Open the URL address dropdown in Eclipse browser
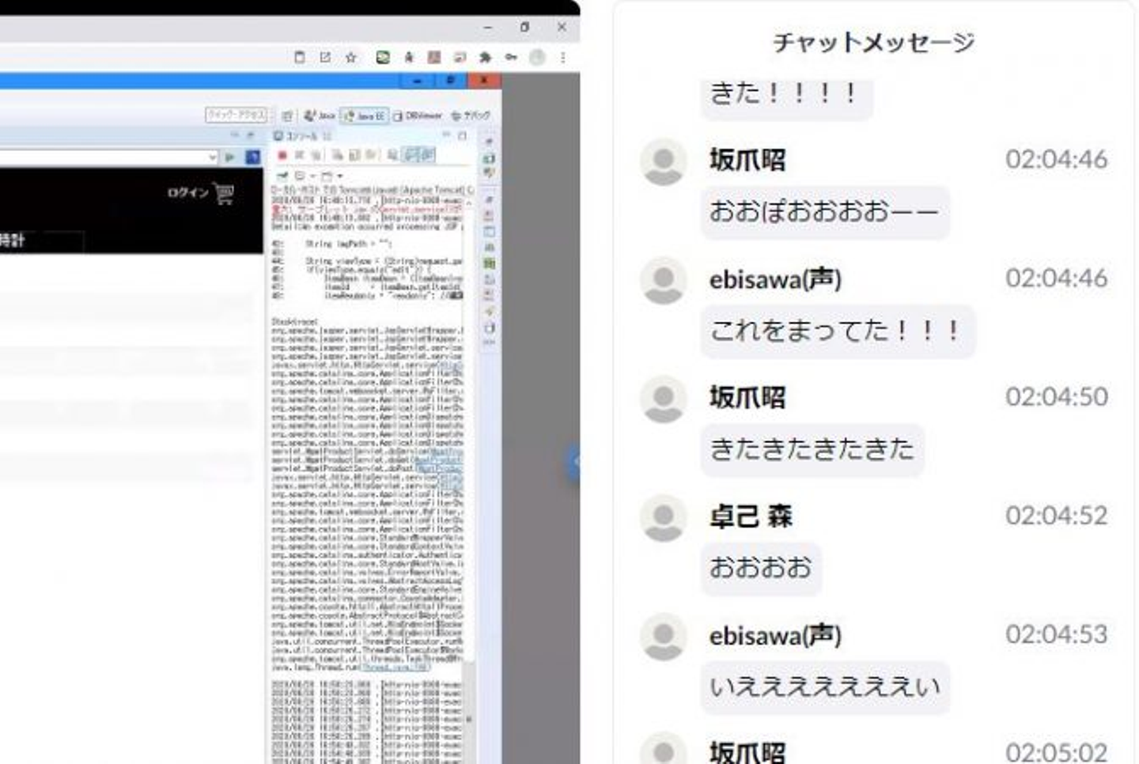 212,157
